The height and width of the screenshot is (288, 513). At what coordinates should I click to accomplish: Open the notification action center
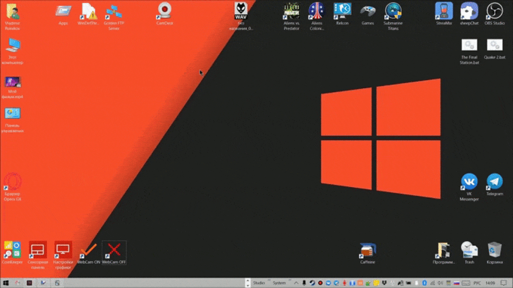[x=504, y=283]
